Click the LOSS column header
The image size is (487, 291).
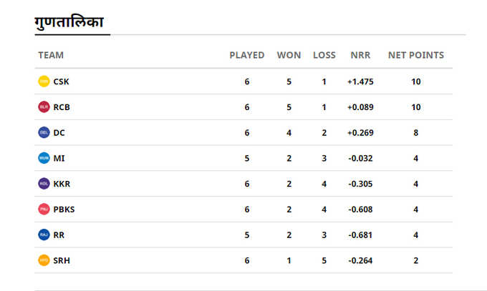pyautogui.click(x=324, y=55)
